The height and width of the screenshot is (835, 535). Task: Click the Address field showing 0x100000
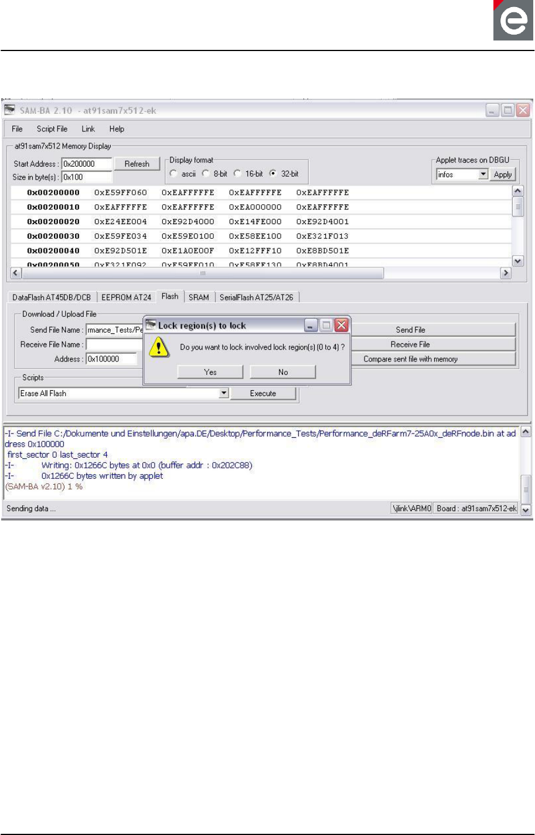pyautogui.click(x=111, y=359)
